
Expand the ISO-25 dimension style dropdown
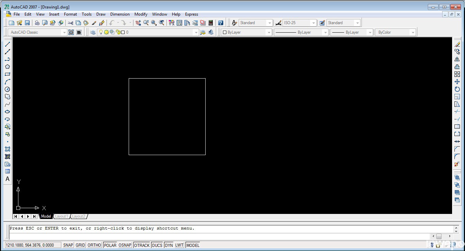pos(313,23)
